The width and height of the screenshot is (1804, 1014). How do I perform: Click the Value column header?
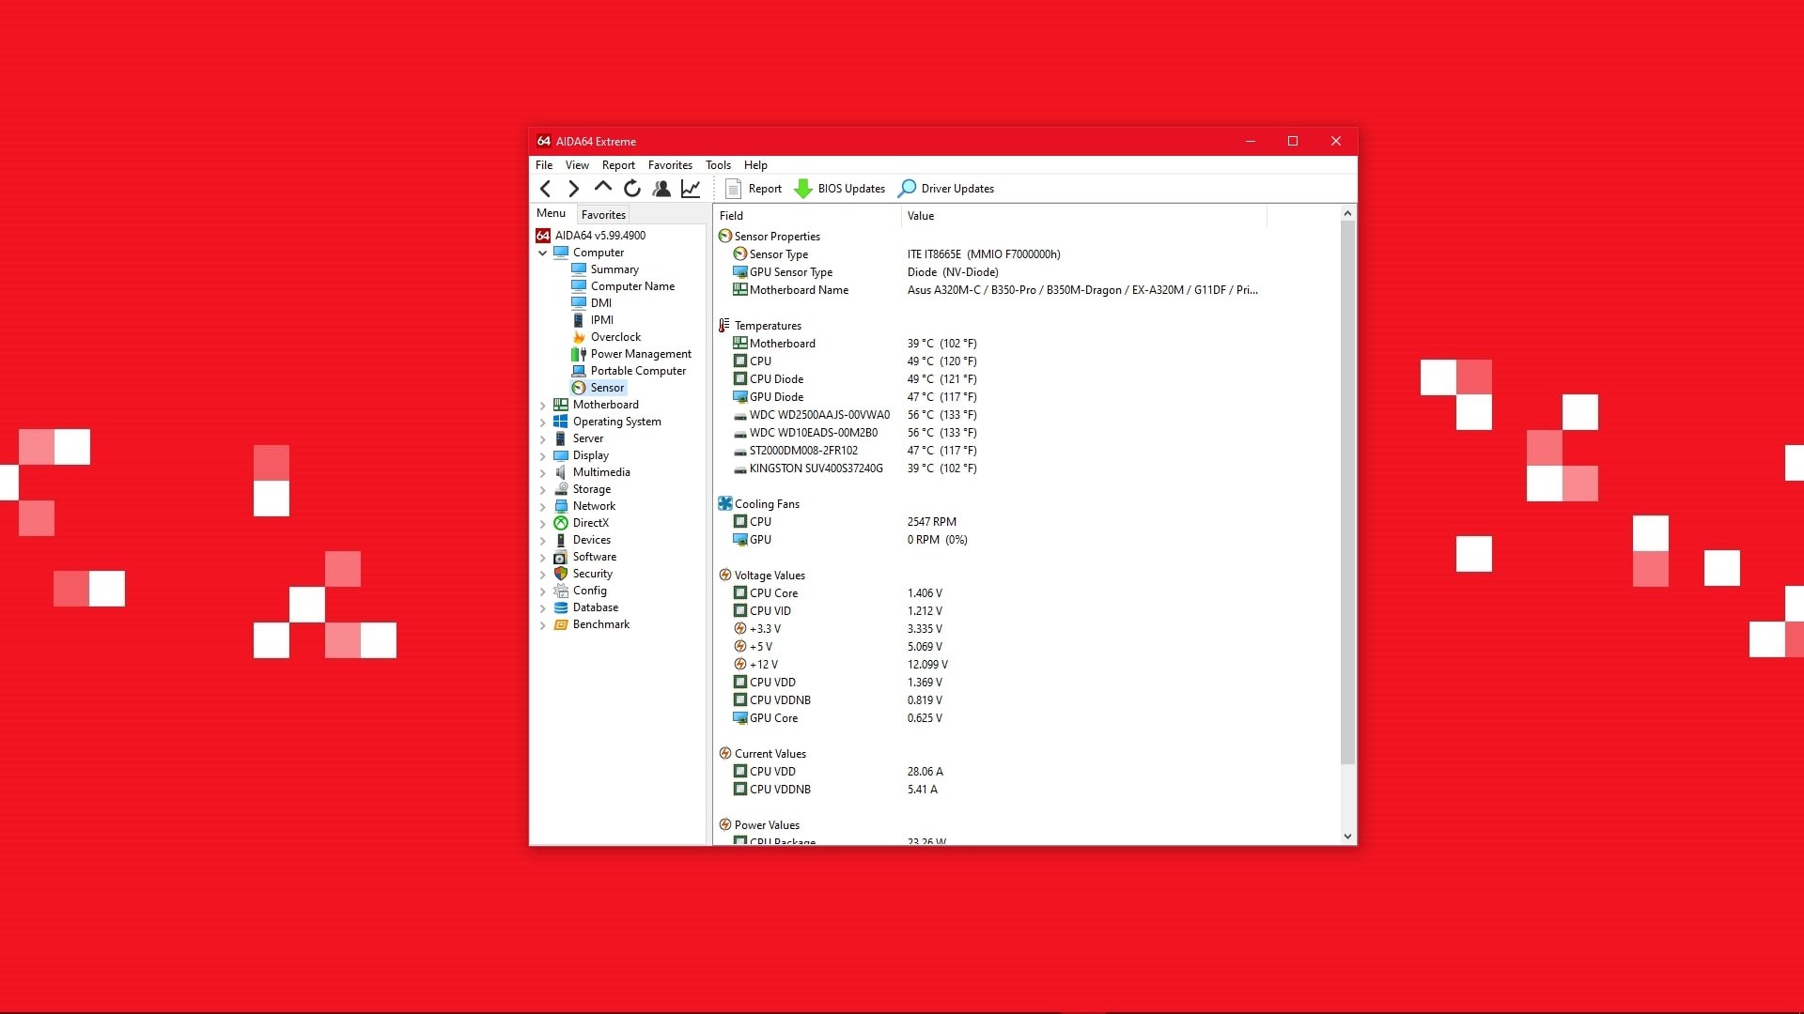click(x=1084, y=216)
